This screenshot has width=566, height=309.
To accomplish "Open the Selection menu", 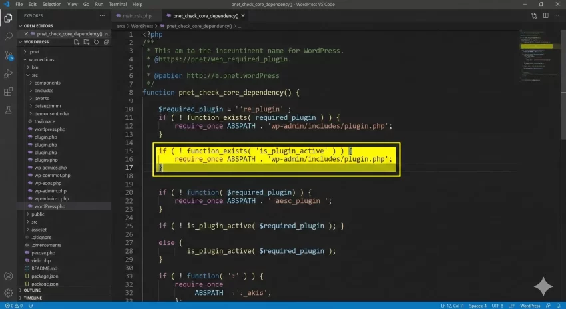I will 52,5.
